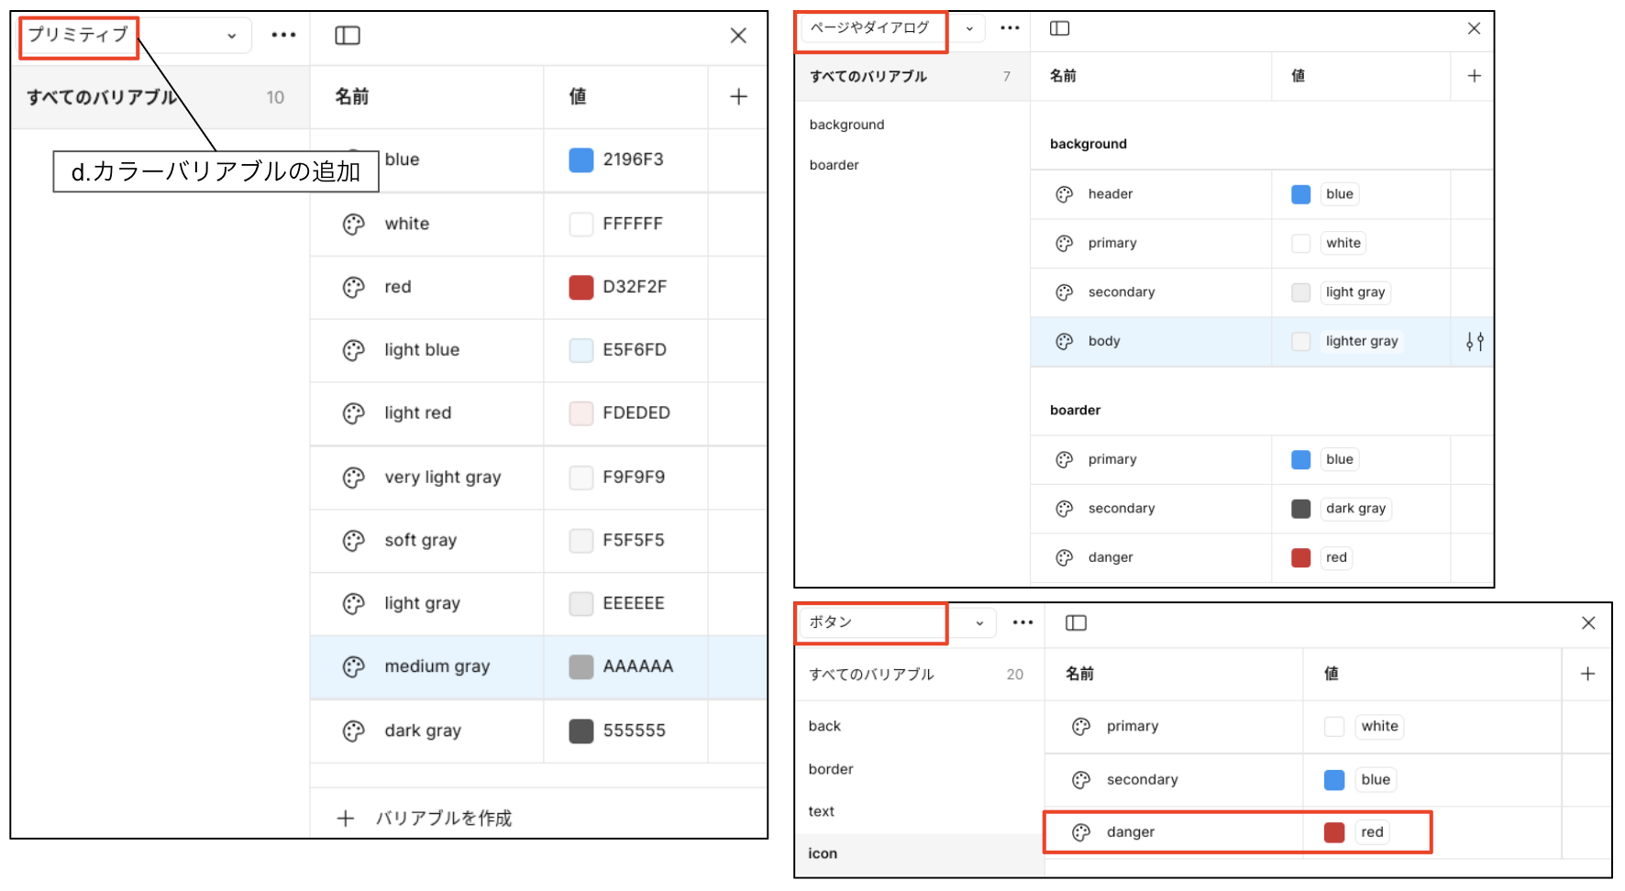Toggle sidebar icon in プリミティブ panel
The width and height of the screenshot is (1625, 891).
pyautogui.click(x=348, y=36)
